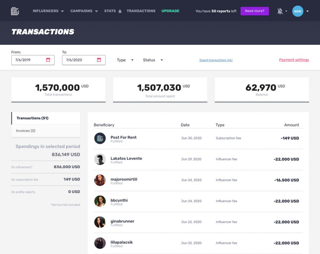
Task: Click the Type column header
Action: point(220,125)
